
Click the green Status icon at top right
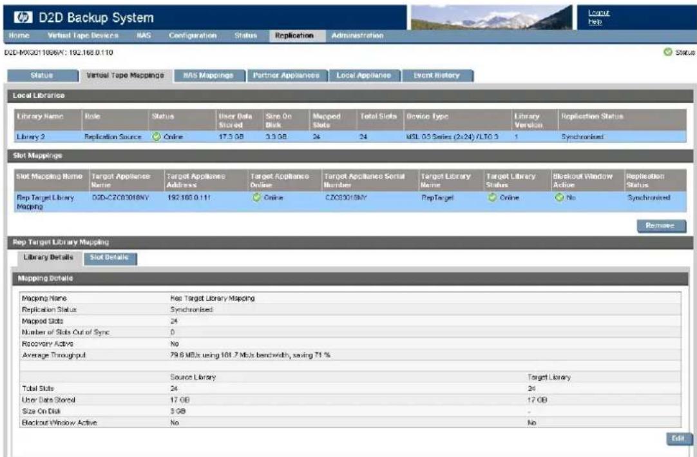pyautogui.click(x=667, y=52)
